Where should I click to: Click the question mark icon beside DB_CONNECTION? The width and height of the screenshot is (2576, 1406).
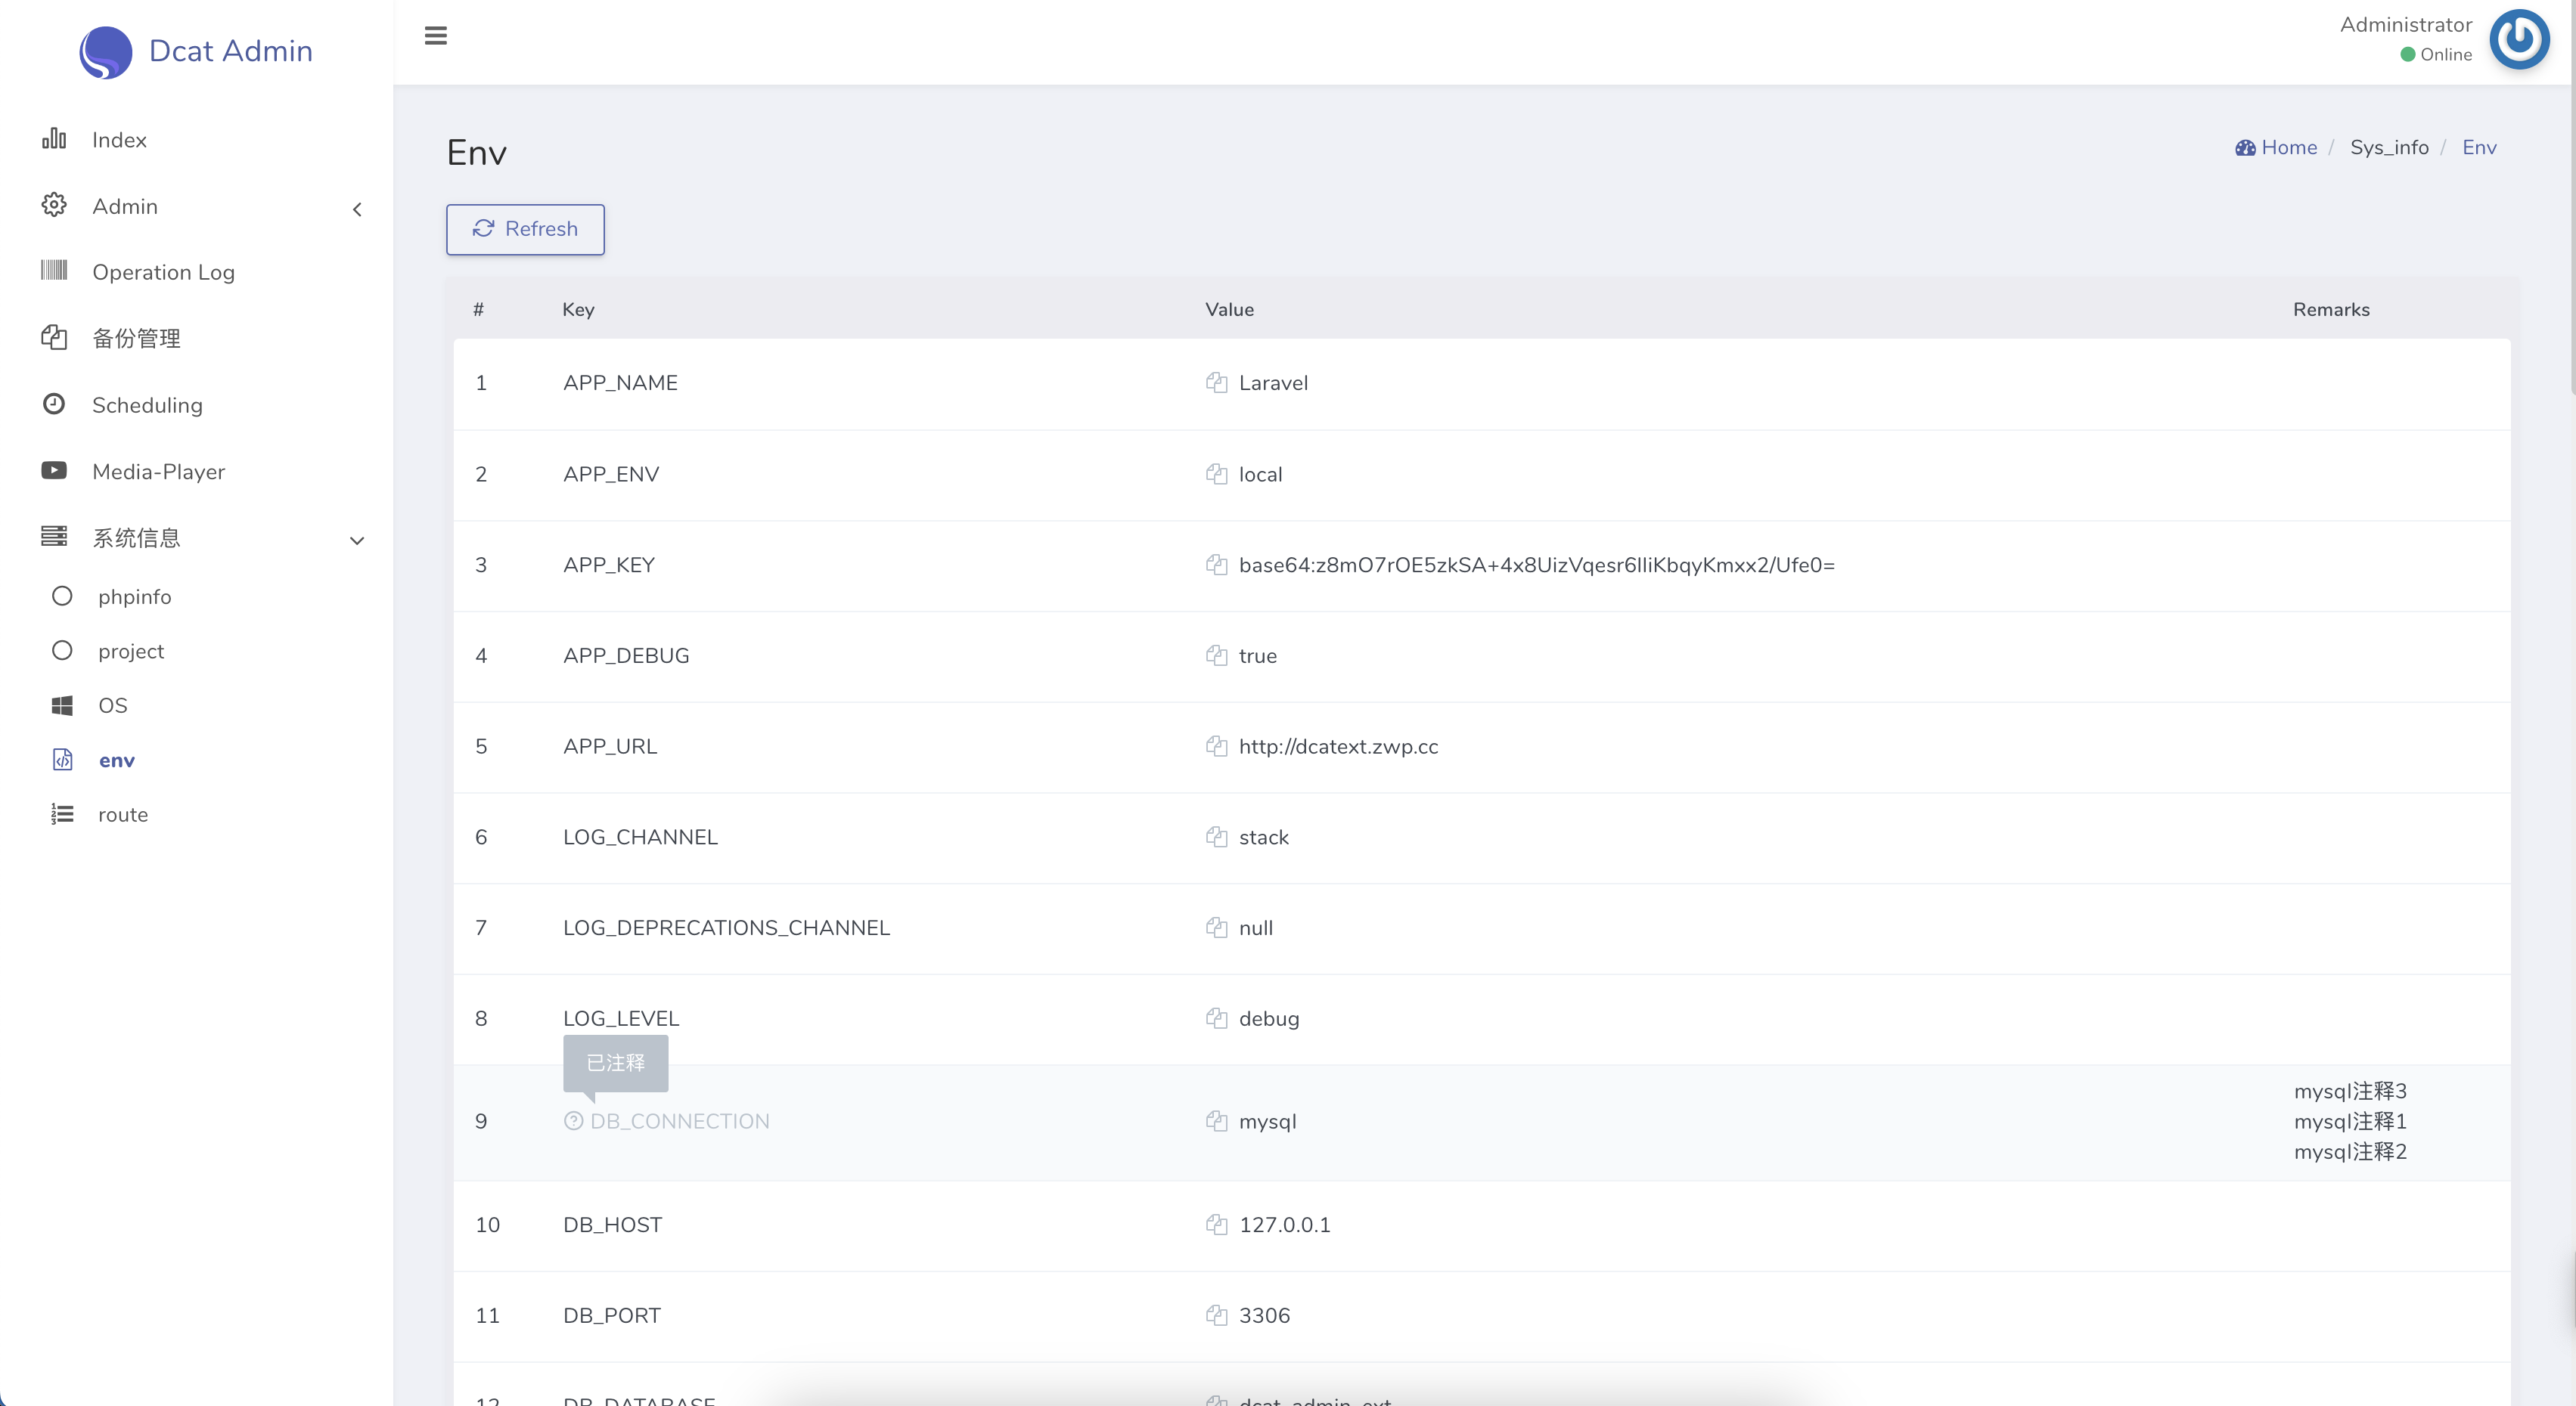(573, 1121)
